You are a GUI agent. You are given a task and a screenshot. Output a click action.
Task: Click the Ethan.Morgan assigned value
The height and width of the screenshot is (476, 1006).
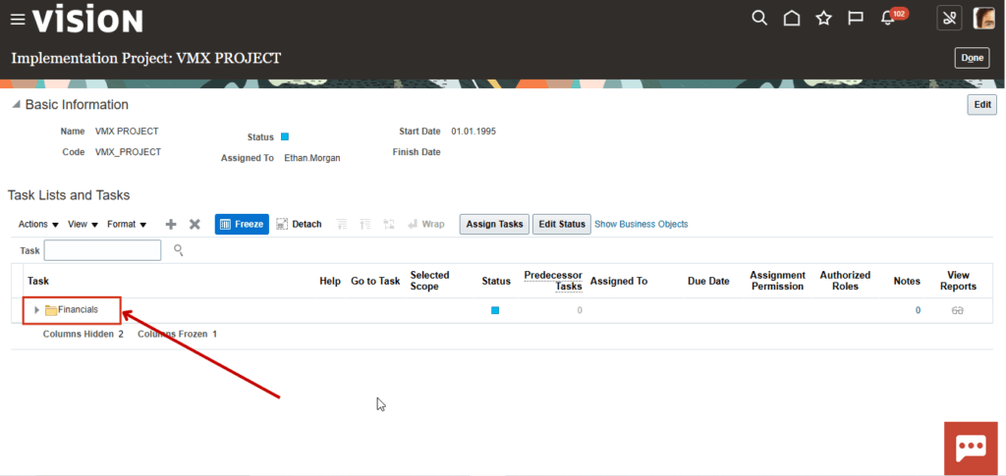pos(311,158)
